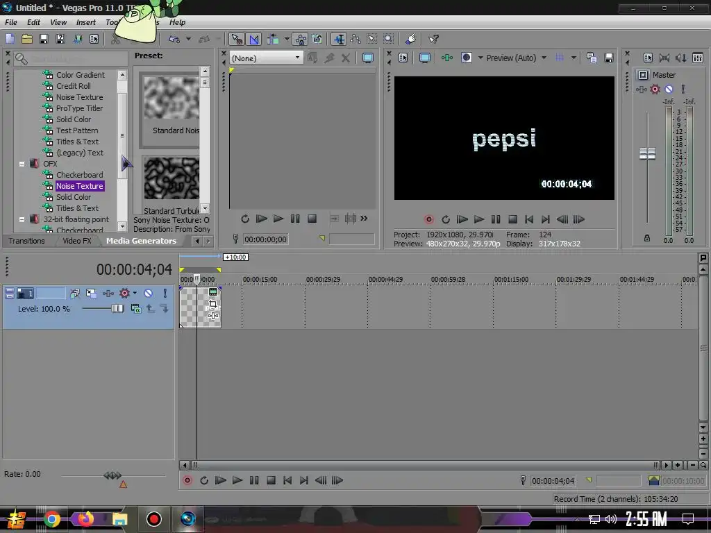Open overlays grid dropdown arrow in preview
The image size is (711, 533).
coord(574,58)
